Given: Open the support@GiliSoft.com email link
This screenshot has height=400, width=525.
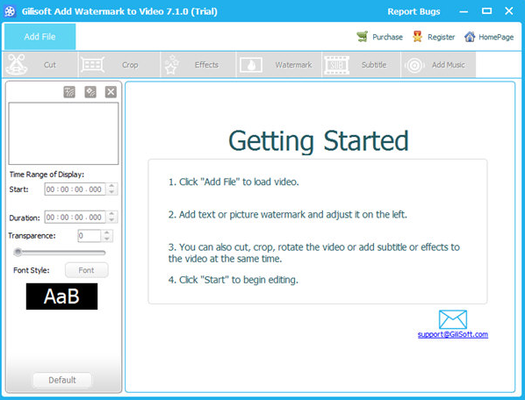Looking at the screenshot, I should point(453,334).
